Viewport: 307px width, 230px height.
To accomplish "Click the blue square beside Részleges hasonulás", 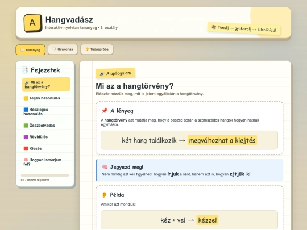I will click(x=26, y=110).
